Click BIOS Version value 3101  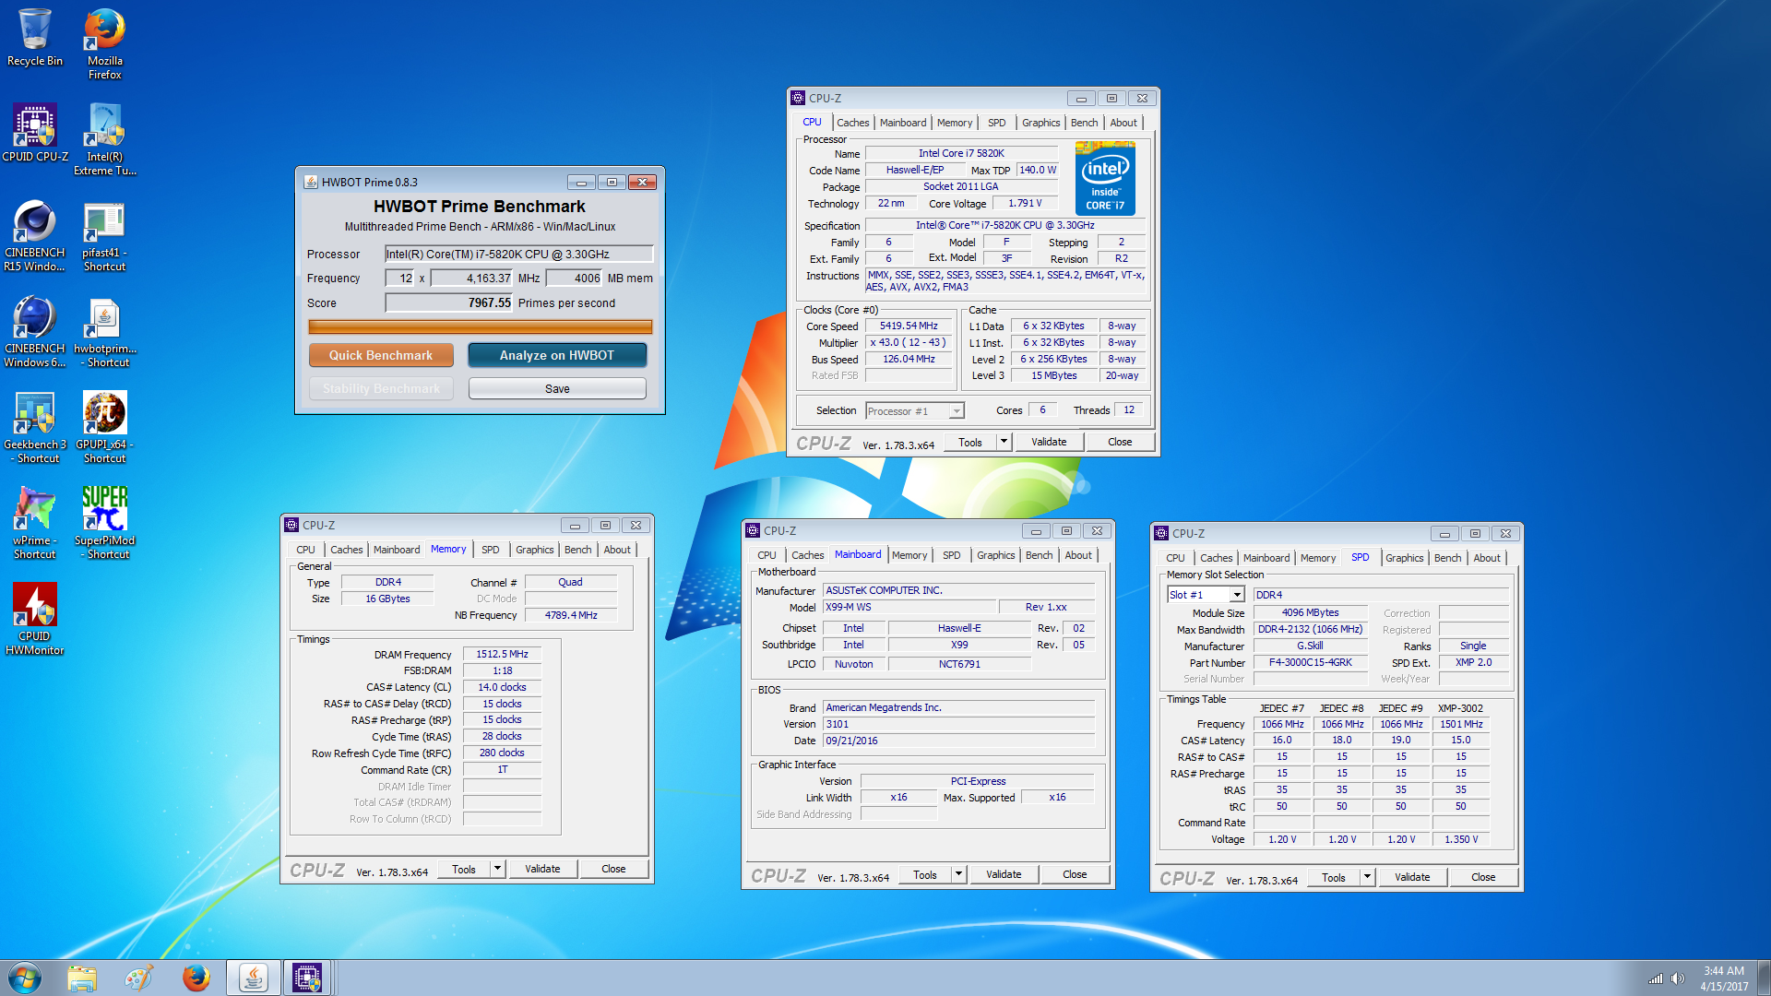pyautogui.click(x=959, y=724)
